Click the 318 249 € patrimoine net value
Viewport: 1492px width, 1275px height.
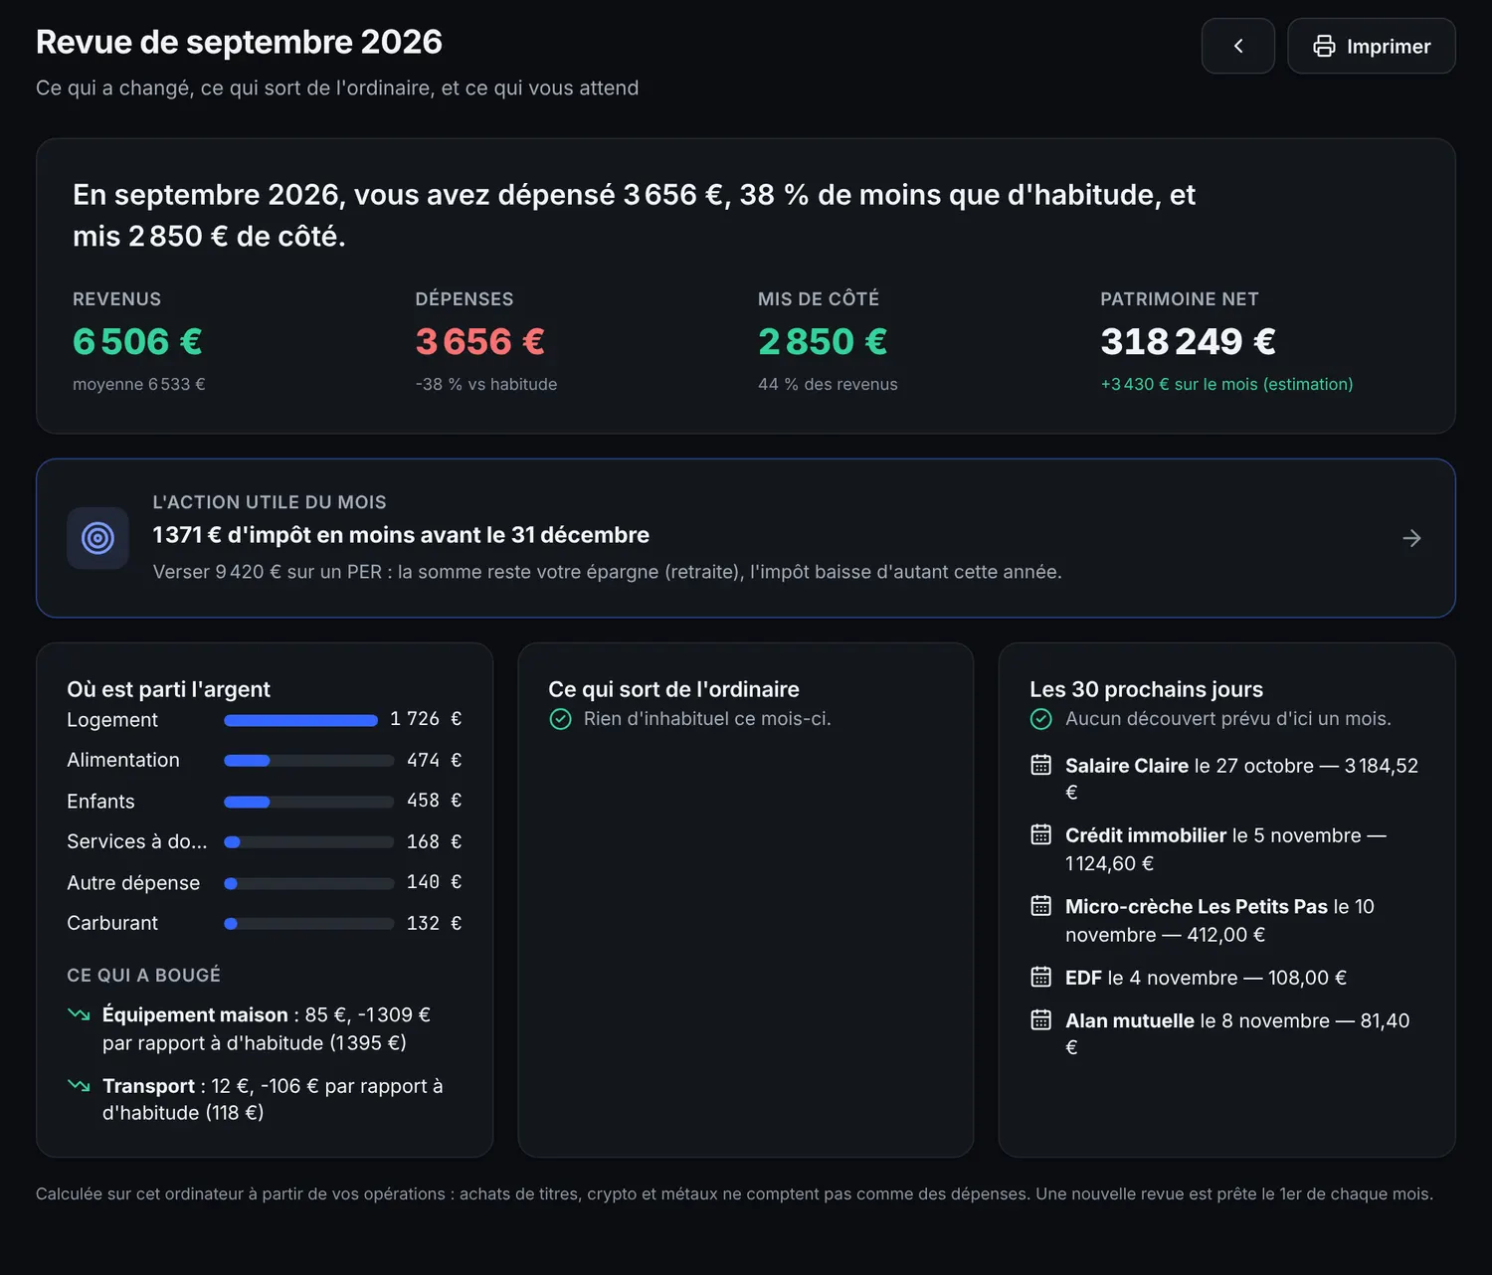[1188, 341]
